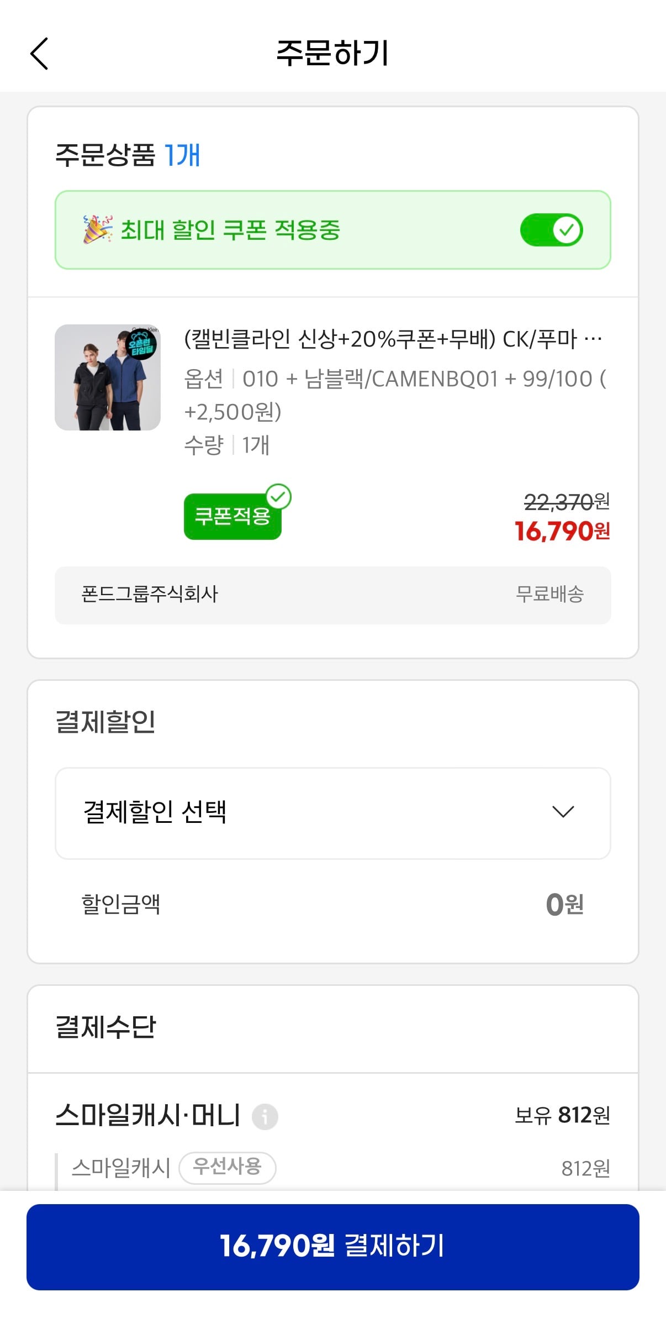Viewport: 666px width, 1318px height.
Task: Tap the 결제수단 section header
Action: 105,1027
